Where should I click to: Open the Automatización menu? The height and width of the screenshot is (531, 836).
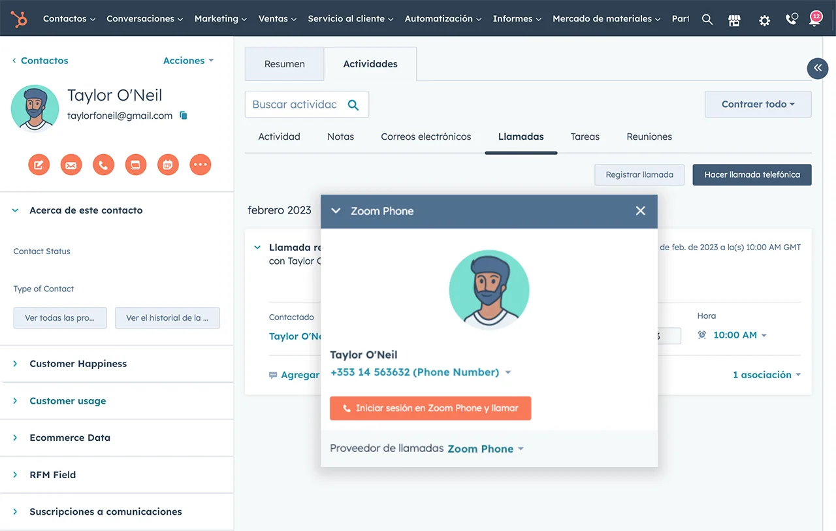[443, 19]
